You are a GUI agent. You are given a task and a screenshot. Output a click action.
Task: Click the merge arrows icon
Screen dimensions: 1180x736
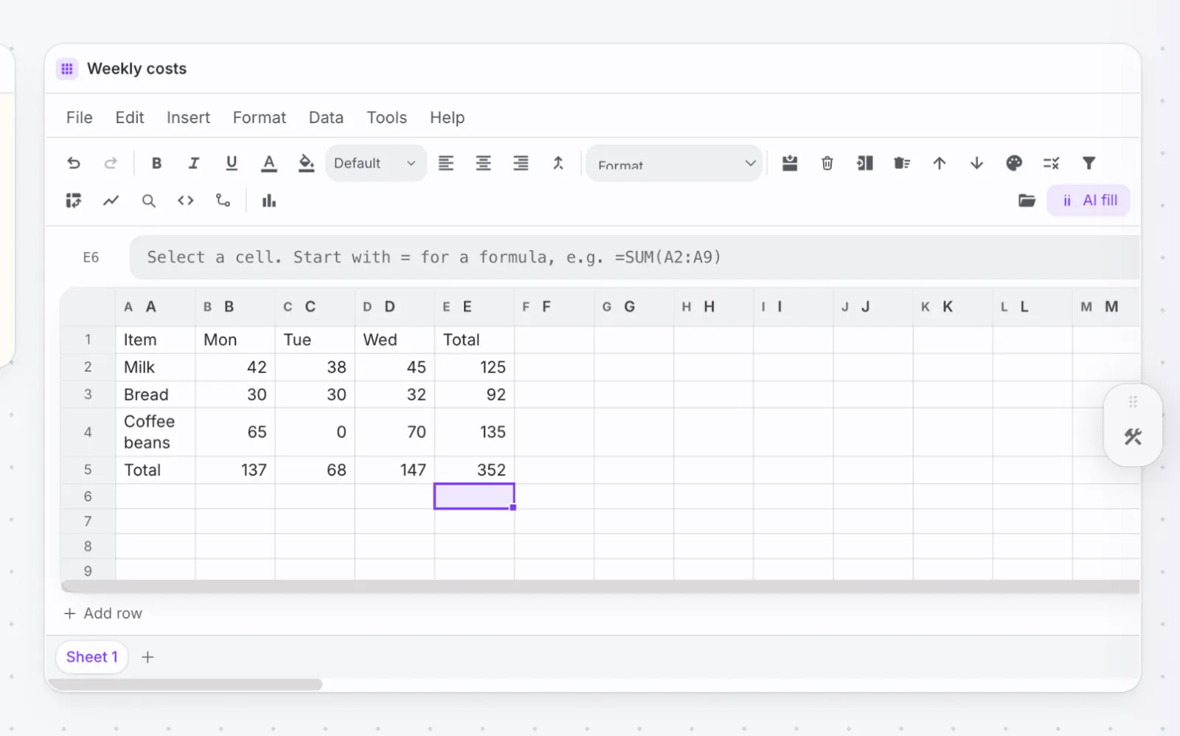click(x=558, y=163)
